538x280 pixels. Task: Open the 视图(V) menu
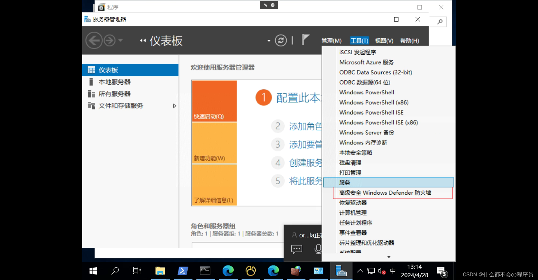384,41
